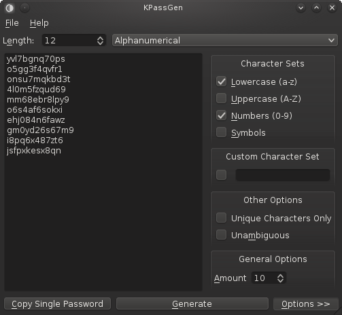This screenshot has width=342, height=315.
Task: Click the Options >> button
Action: click(306, 304)
